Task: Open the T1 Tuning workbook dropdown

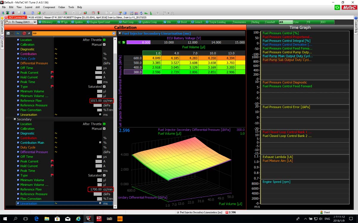Action: [x=35, y=22]
